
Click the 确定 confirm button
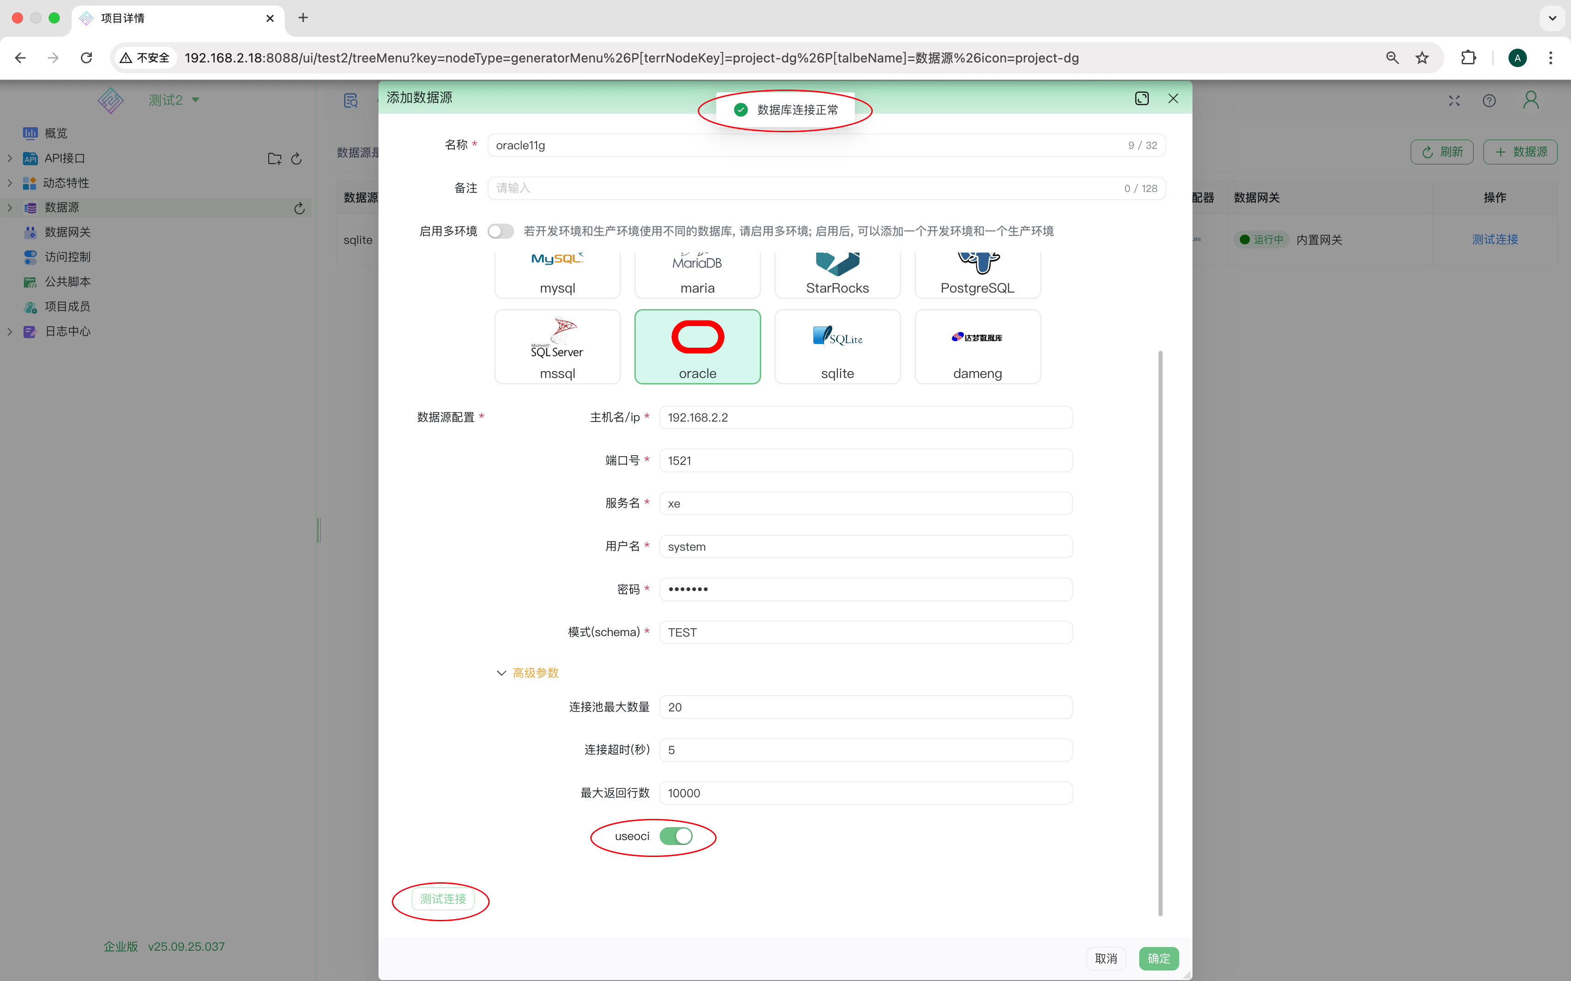pyautogui.click(x=1158, y=958)
